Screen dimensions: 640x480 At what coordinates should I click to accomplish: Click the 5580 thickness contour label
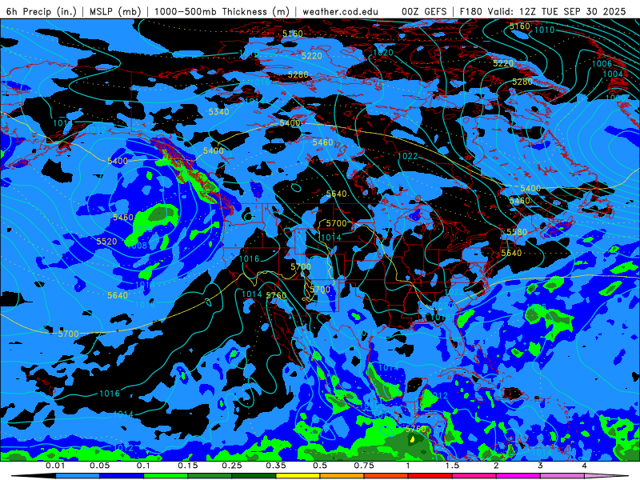(x=517, y=232)
